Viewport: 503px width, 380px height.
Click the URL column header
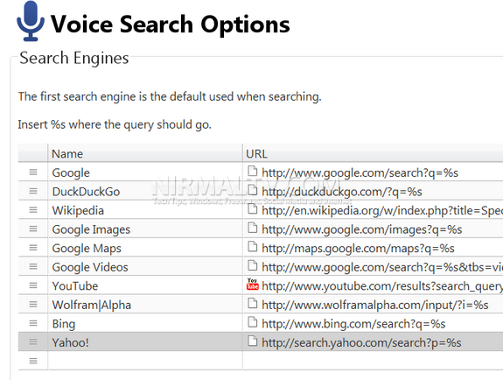(373, 153)
